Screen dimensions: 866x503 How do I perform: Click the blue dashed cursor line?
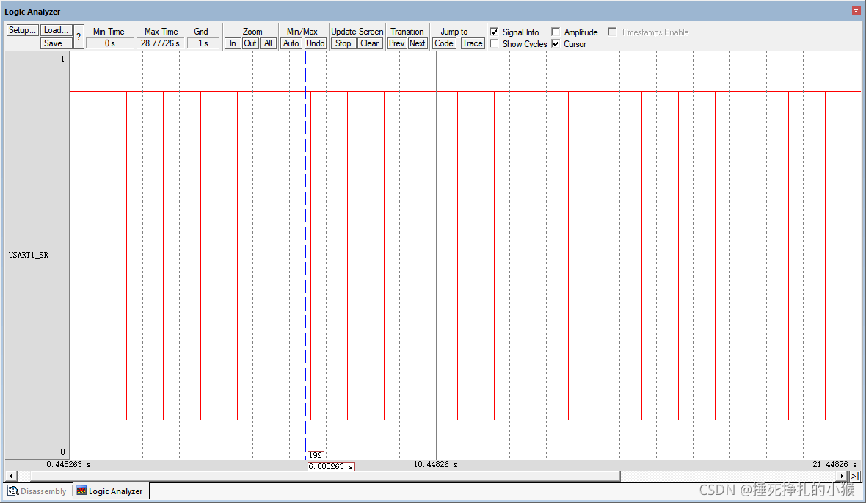point(305,254)
